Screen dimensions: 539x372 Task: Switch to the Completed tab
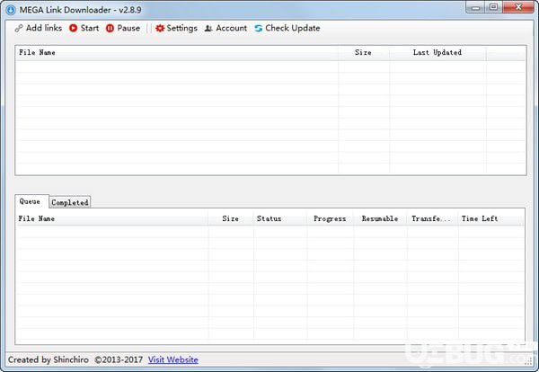[70, 202]
